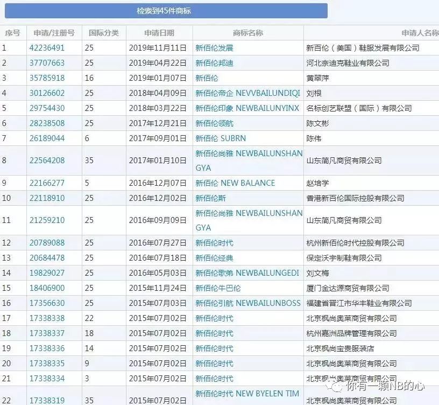Open registration number 30126602

pos(47,93)
